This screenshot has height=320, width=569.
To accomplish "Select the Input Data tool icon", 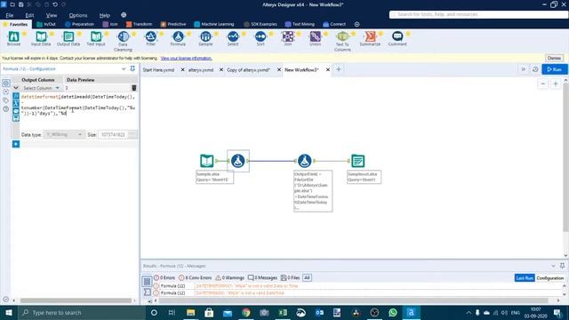I will (x=41, y=36).
